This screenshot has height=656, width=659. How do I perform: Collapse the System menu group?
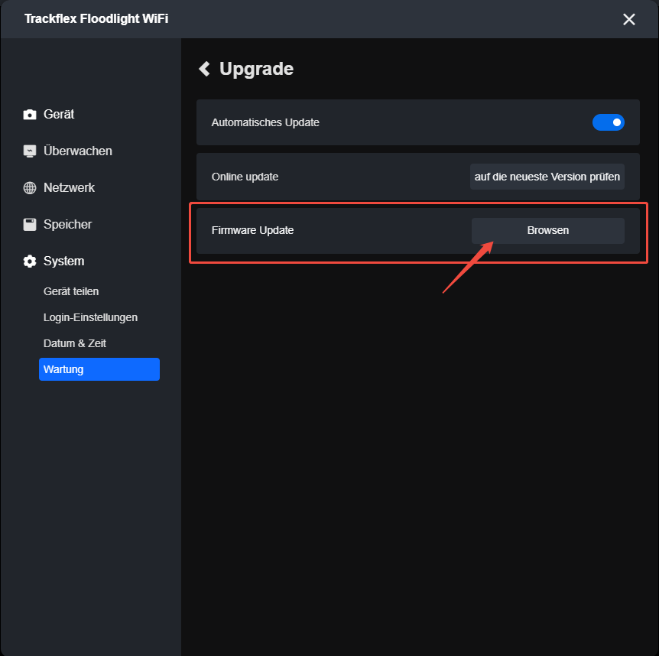click(x=63, y=261)
